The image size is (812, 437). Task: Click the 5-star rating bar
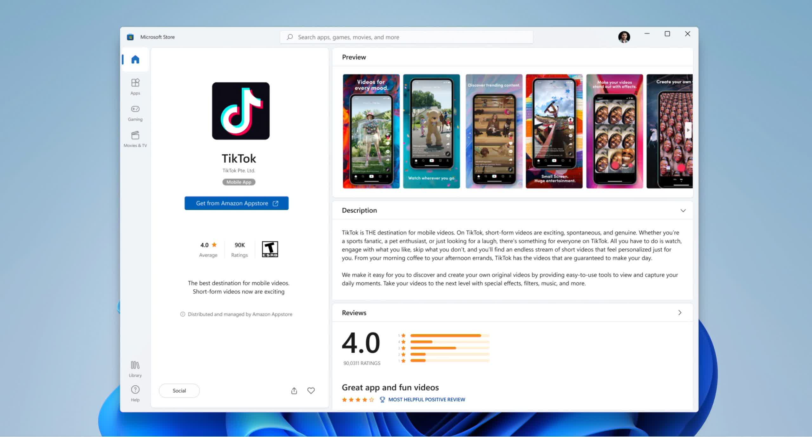coord(450,335)
